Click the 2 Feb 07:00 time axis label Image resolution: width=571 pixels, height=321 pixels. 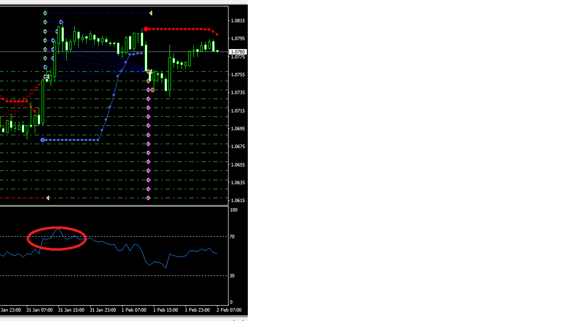click(x=229, y=310)
